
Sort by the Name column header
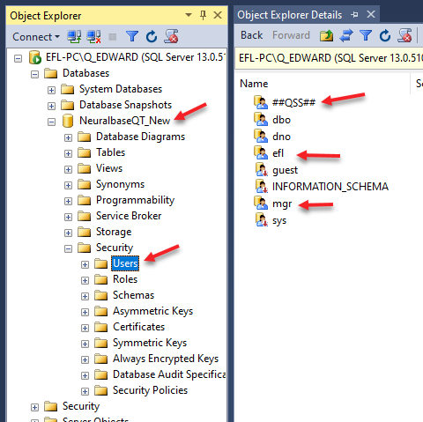(x=254, y=84)
